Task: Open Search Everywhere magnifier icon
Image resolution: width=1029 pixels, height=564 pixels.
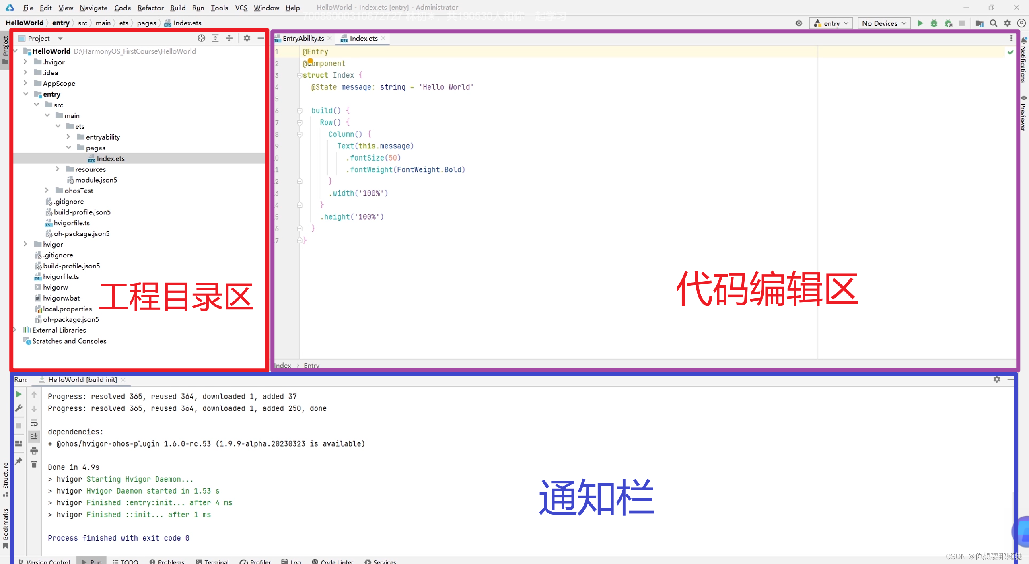Action: point(994,23)
